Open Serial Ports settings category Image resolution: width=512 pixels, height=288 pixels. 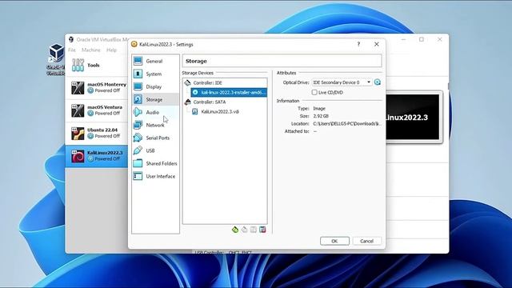coord(155,138)
